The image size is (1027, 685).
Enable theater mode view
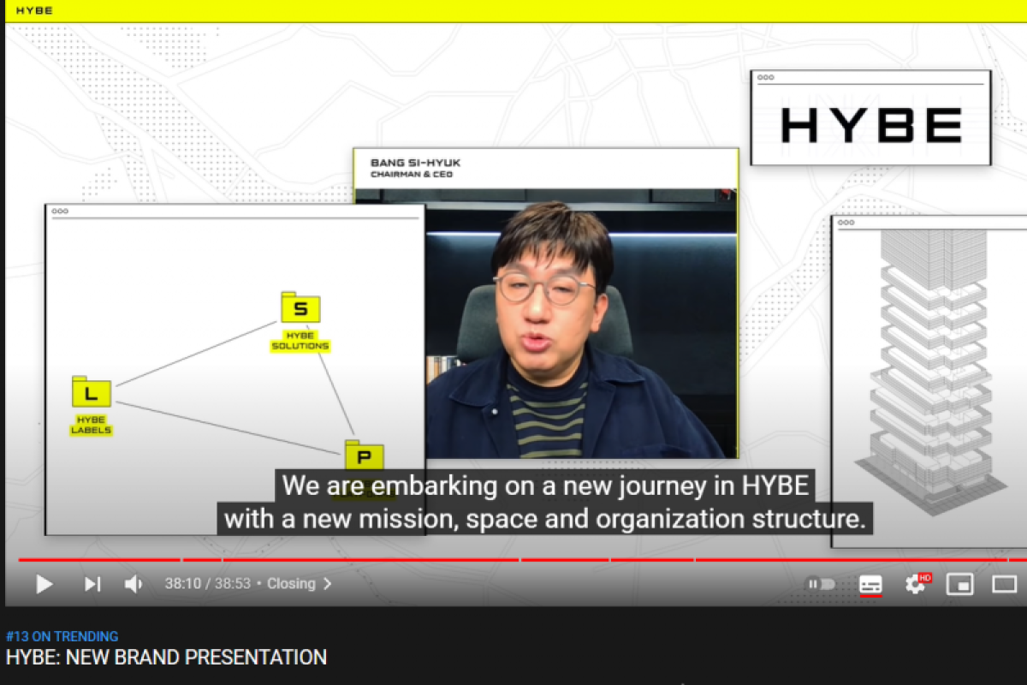1004,584
